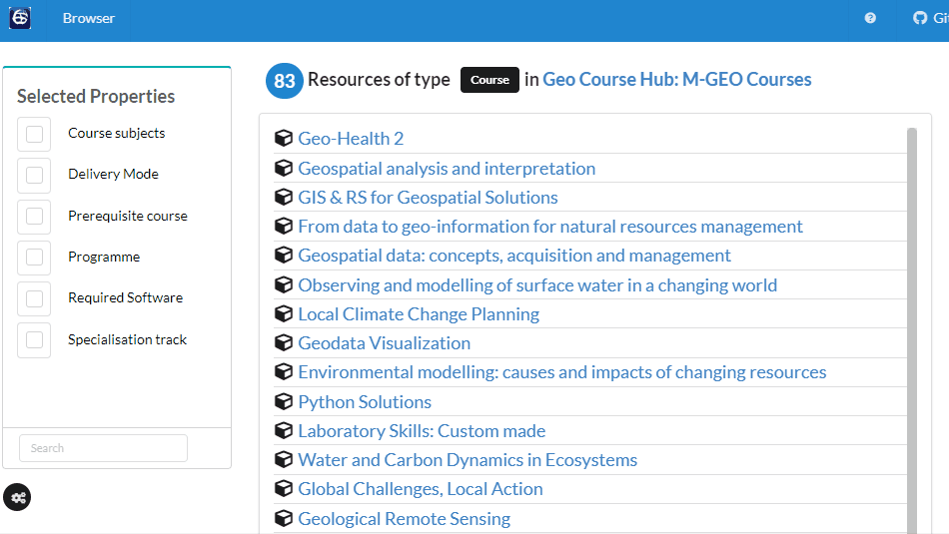Click the app logo in top bar

click(x=20, y=18)
